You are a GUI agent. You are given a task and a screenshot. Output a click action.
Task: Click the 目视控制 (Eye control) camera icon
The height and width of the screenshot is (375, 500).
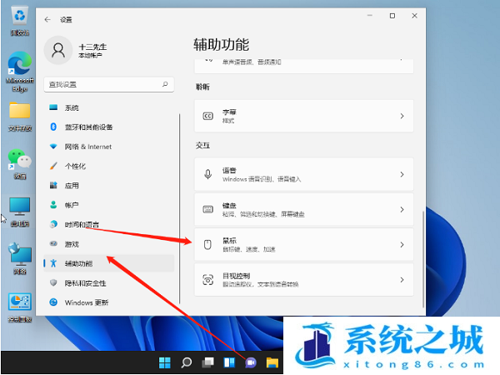coord(208,278)
